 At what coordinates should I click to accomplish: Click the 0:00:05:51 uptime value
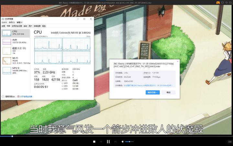[41, 87]
